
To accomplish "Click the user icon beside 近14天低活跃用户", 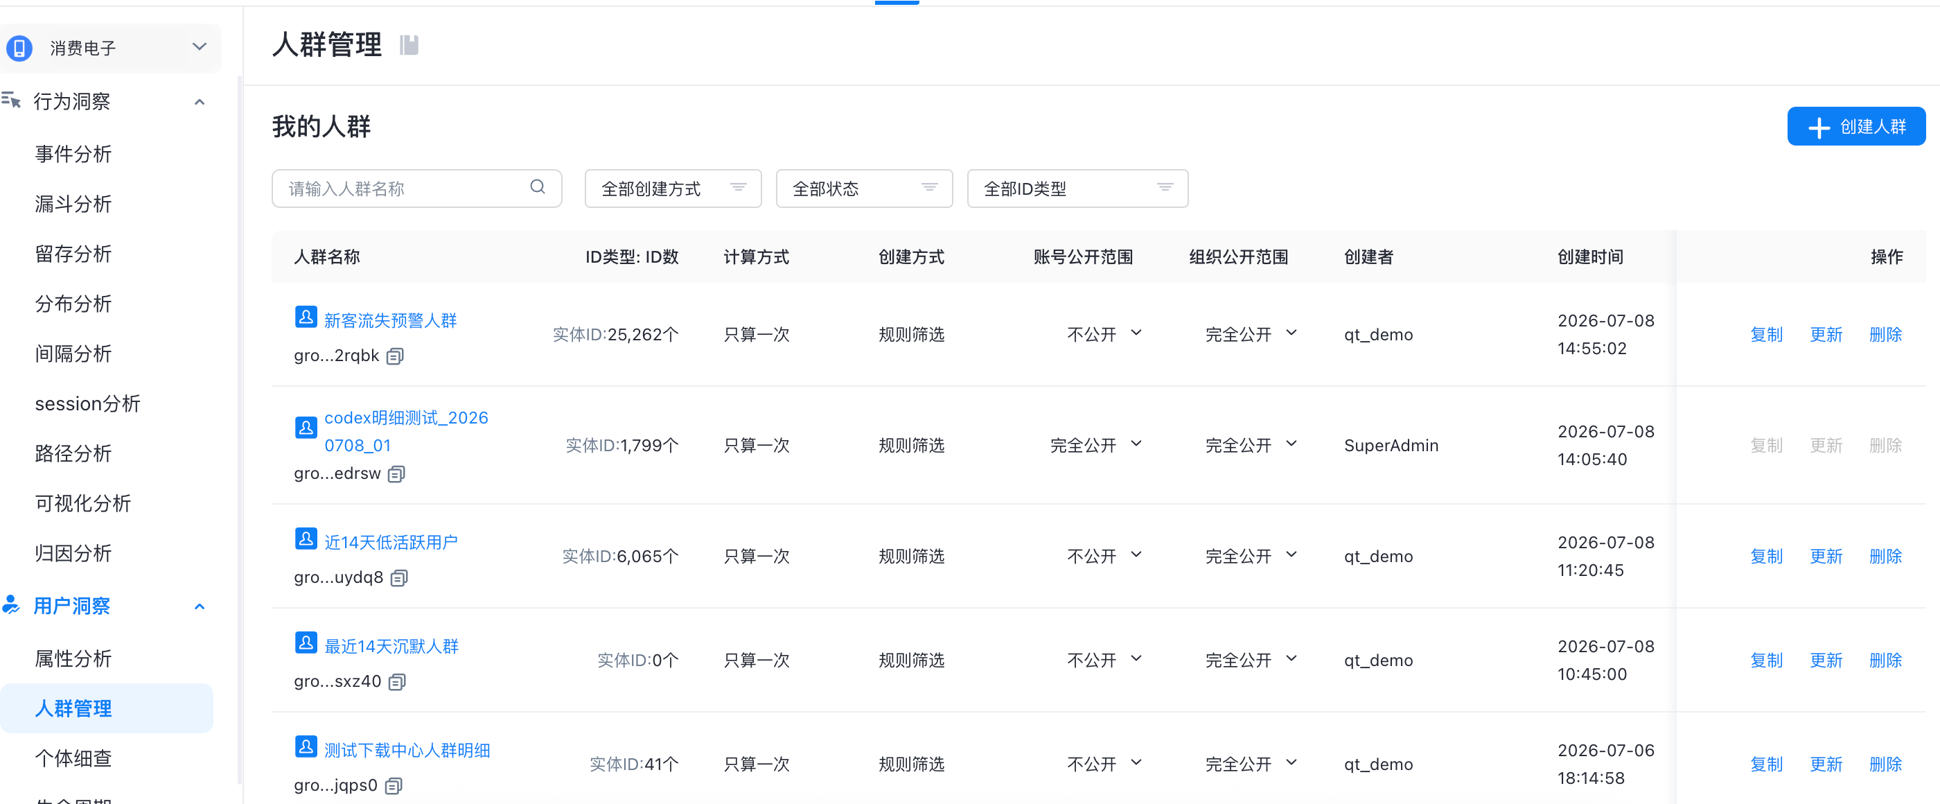I will (x=306, y=539).
